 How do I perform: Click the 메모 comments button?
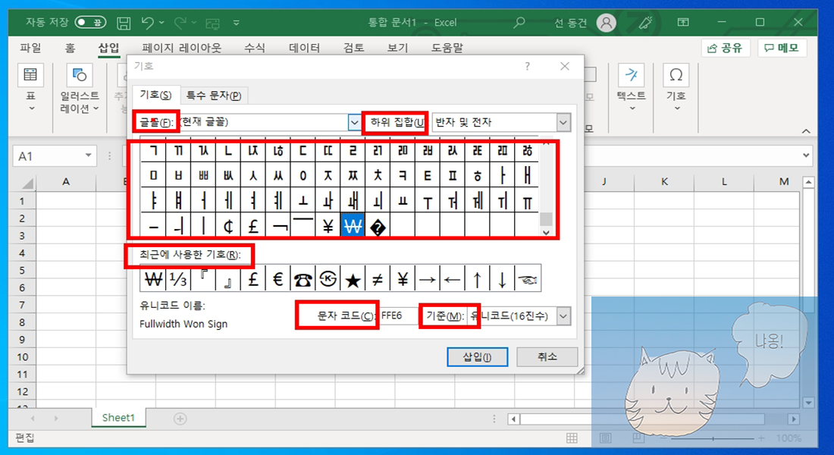click(782, 48)
